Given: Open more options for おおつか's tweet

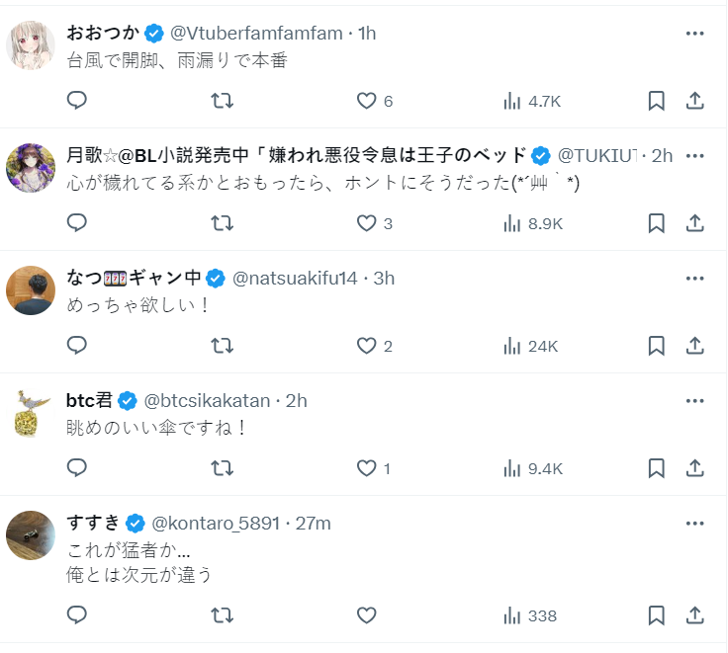Looking at the screenshot, I should 695,33.
